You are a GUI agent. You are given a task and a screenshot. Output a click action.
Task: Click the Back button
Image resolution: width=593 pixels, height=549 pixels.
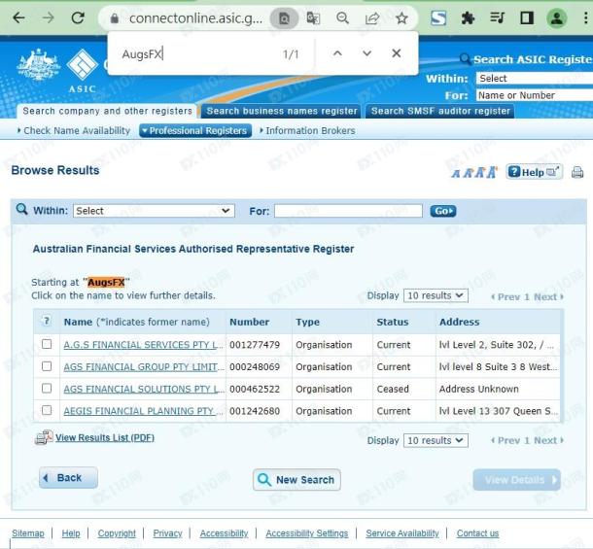[x=68, y=478]
